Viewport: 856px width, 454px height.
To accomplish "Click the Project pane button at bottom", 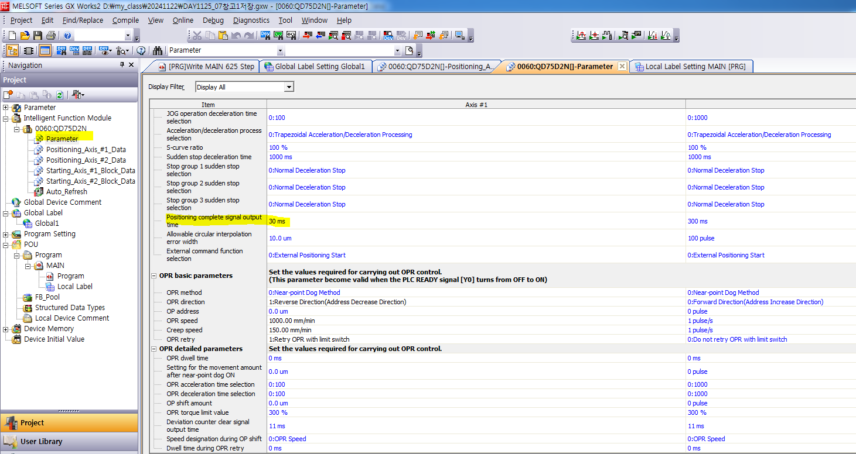I will [69, 422].
